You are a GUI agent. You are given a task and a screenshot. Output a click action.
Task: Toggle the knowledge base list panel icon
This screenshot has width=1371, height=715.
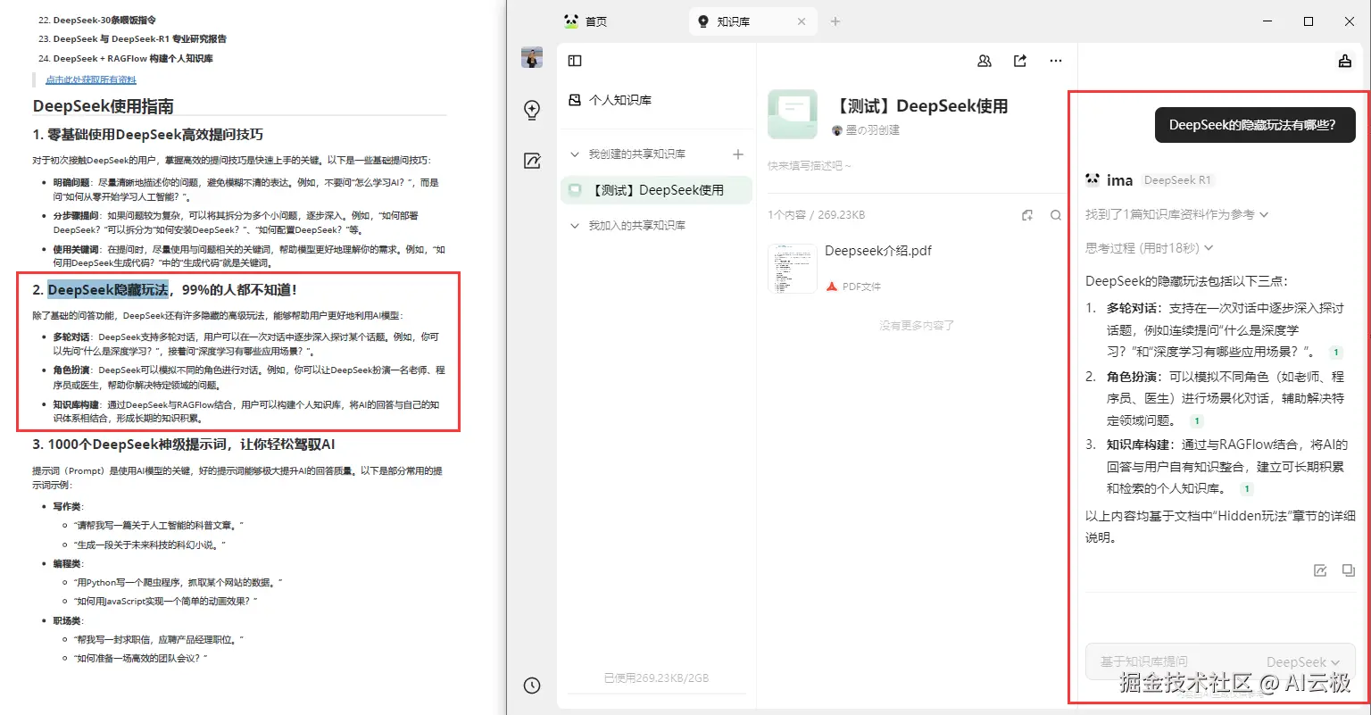pyautogui.click(x=575, y=61)
